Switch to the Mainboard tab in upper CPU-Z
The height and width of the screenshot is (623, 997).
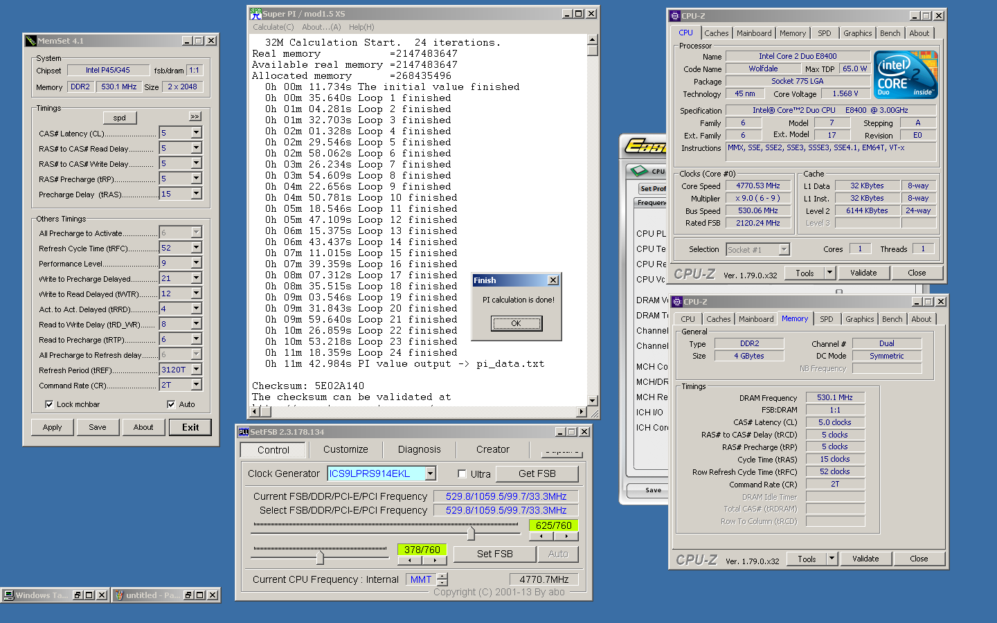(753, 33)
